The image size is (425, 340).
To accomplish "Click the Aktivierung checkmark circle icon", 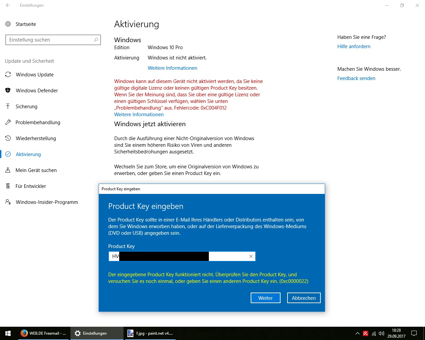I will pyautogui.click(x=8, y=154).
